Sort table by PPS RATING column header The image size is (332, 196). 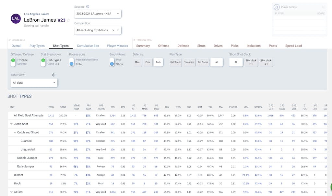[x=101, y=107]
